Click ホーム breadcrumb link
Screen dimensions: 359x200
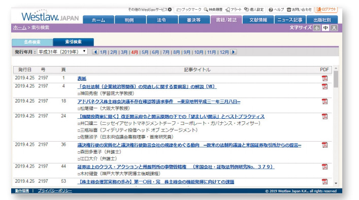coord(20,27)
